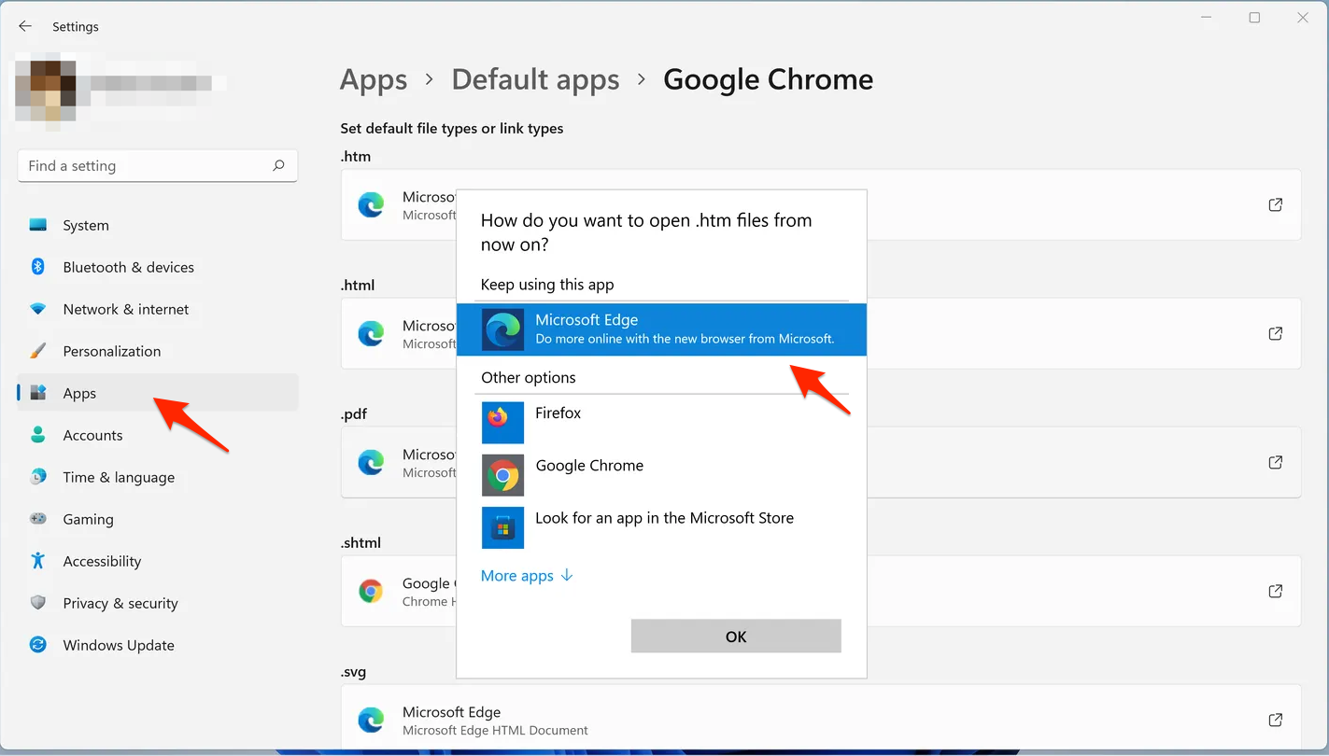Open the .html external link icon
The width and height of the screenshot is (1329, 756).
(1275, 333)
